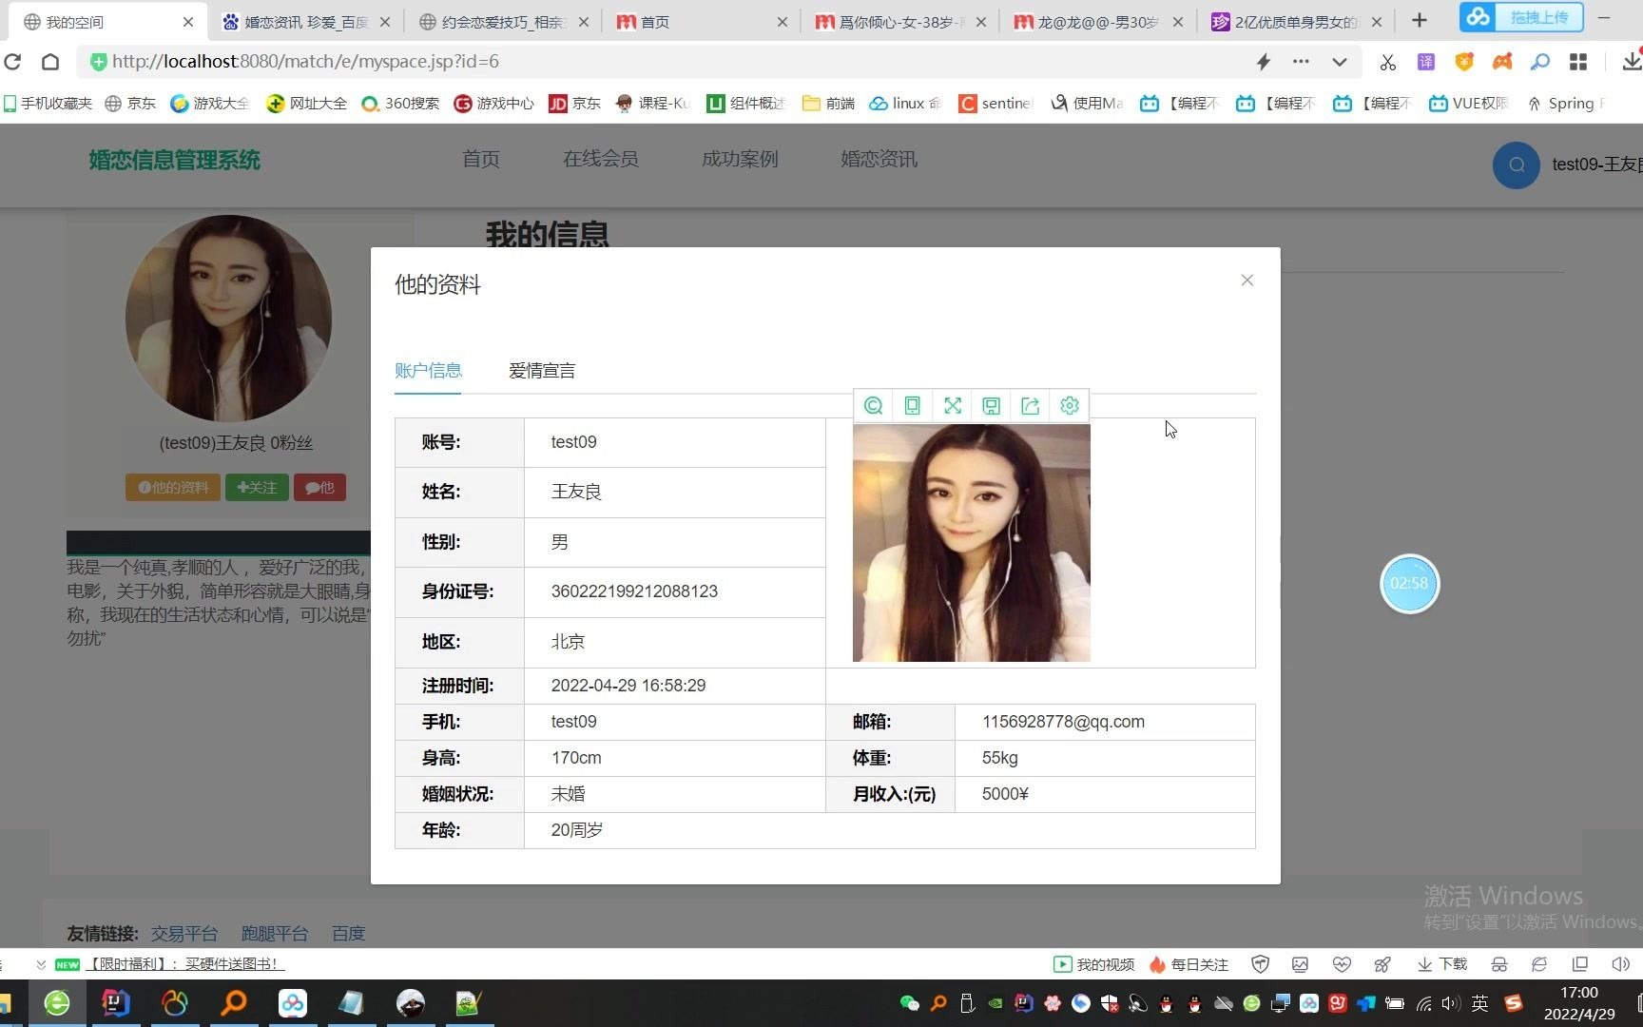Viewport: 1643px width, 1027px height.
Task: Switch to the 爱情宣言 tab
Action: tap(542, 371)
